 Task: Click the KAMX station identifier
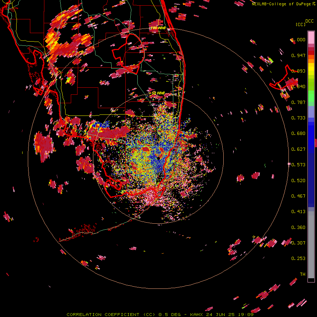click(197, 315)
